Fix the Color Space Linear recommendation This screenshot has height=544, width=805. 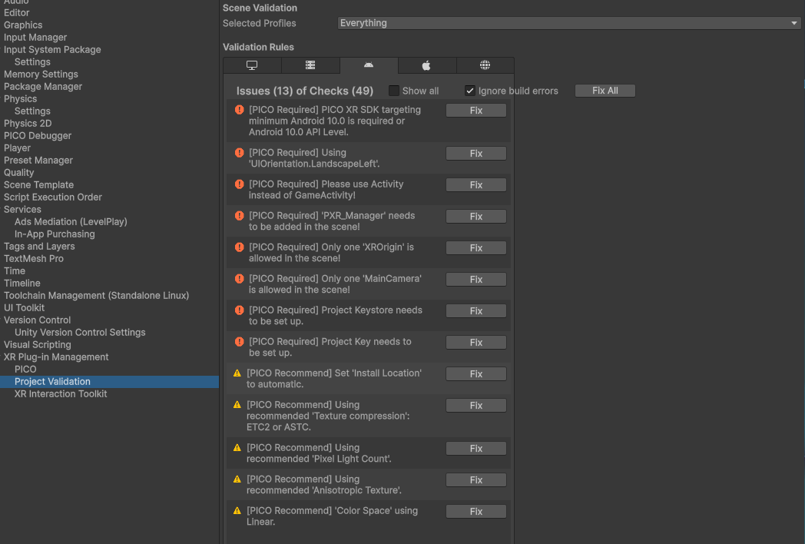pos(476,512)
